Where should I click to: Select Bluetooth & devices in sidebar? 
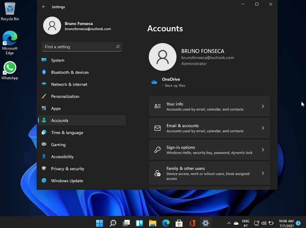70,72
